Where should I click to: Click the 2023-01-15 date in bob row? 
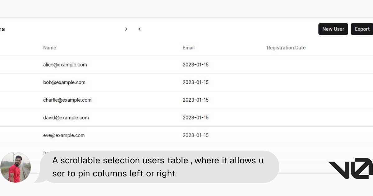point(196,82)
